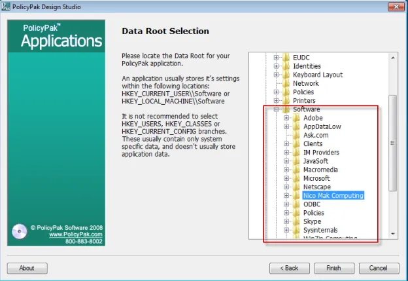Expand the Adobe registry key
The image size is (408, 281).
tap(286, 118)
